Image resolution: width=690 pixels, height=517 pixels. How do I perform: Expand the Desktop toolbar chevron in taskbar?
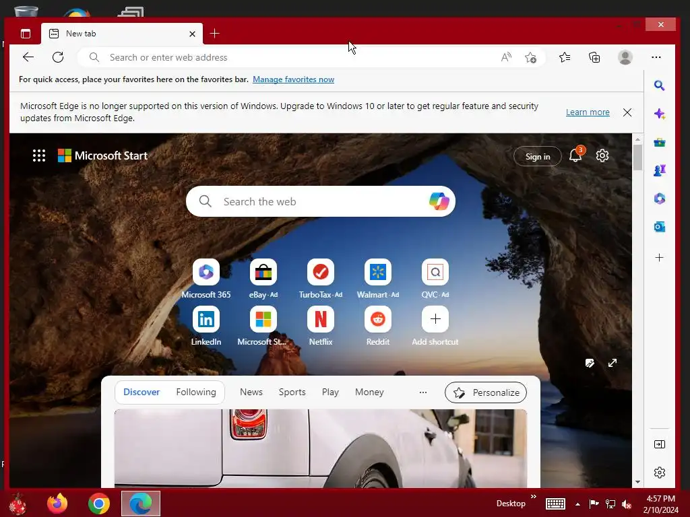coord(534,497)
